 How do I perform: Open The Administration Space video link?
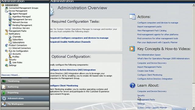coord(149,55)
